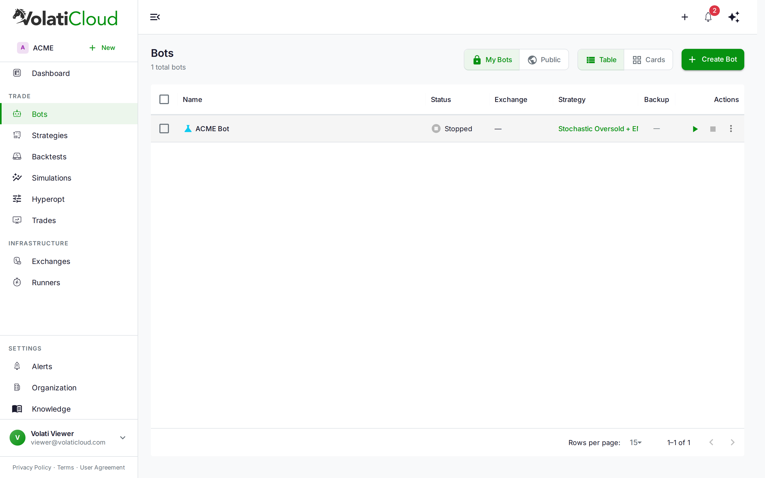Open the rows per page dropdown

[635, 442]
